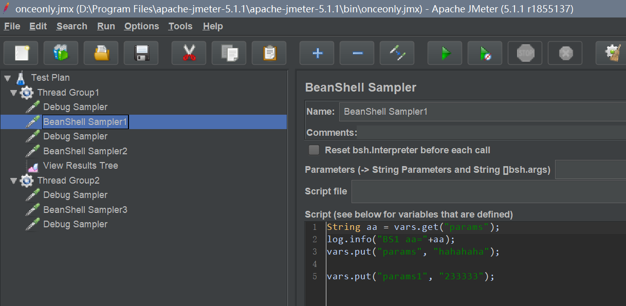This screenshot has width=626, height=306.
Task: Save the test plan with floppy icon
Action: pos(141,53)
